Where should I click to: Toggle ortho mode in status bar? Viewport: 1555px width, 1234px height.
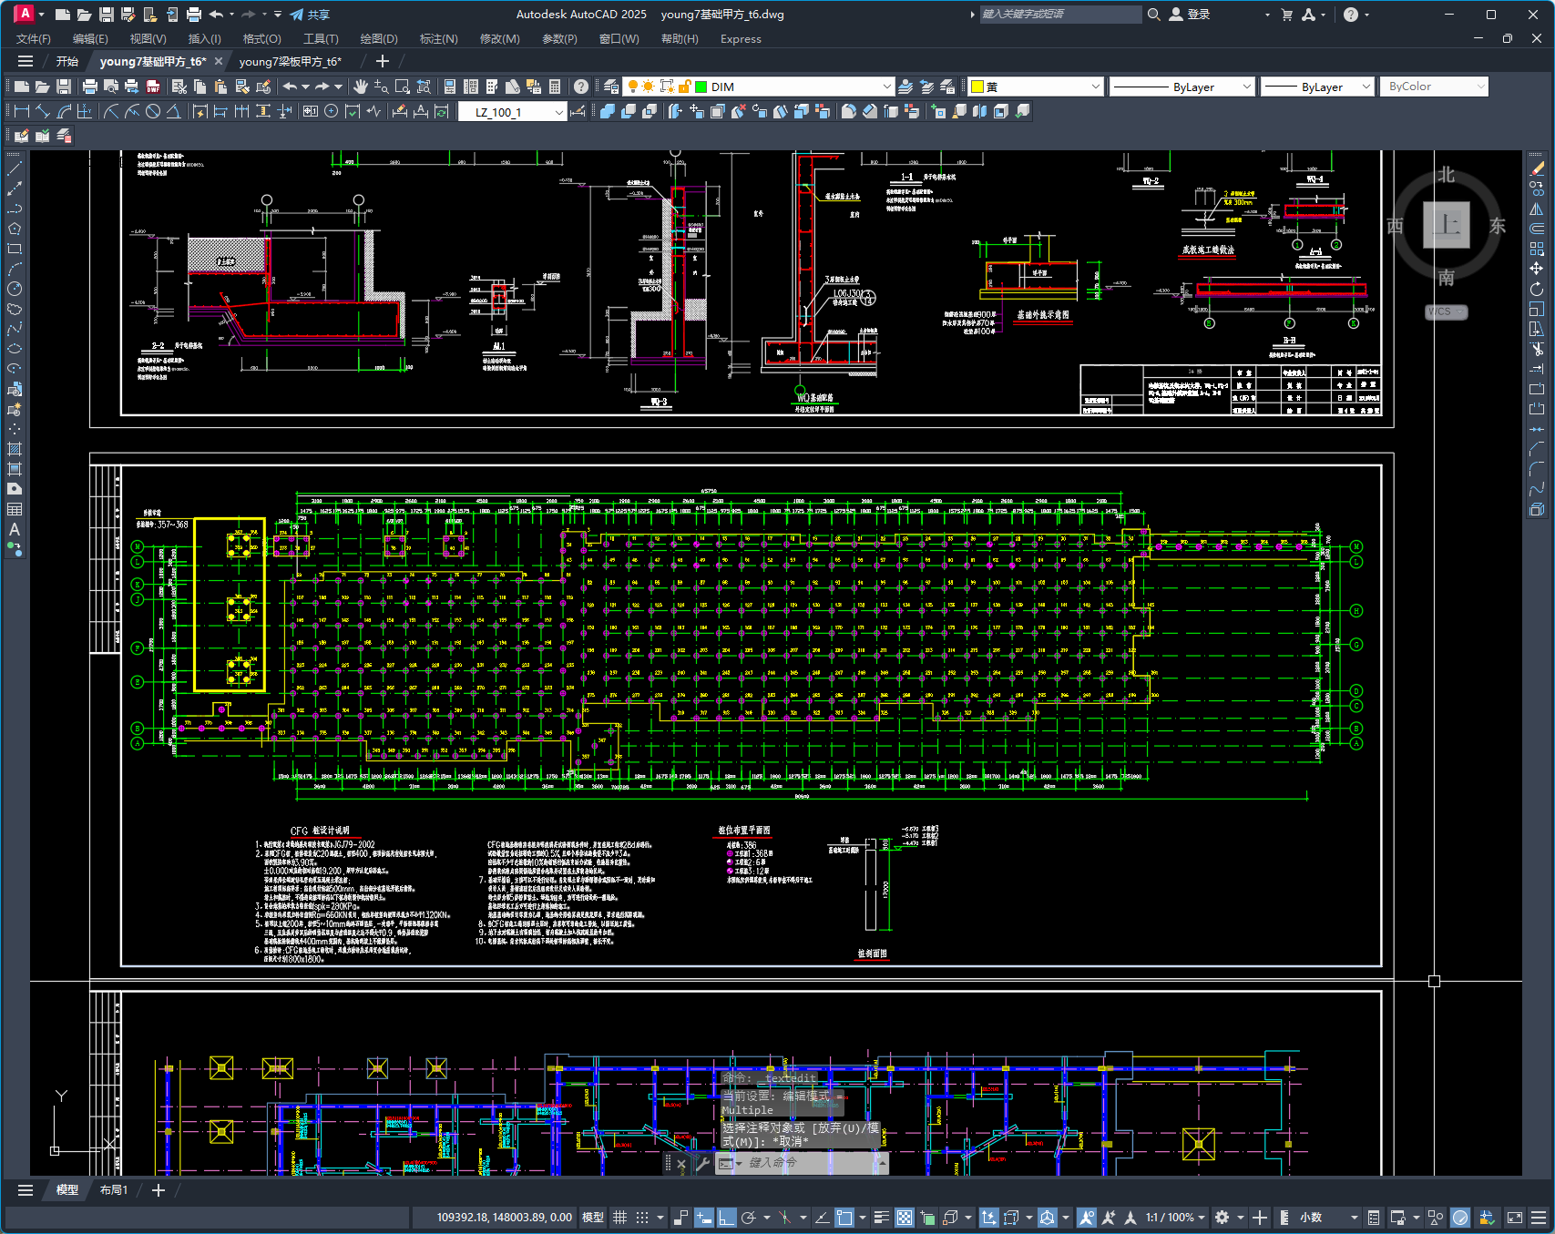pyautogui.click(x=726, y=1217)
